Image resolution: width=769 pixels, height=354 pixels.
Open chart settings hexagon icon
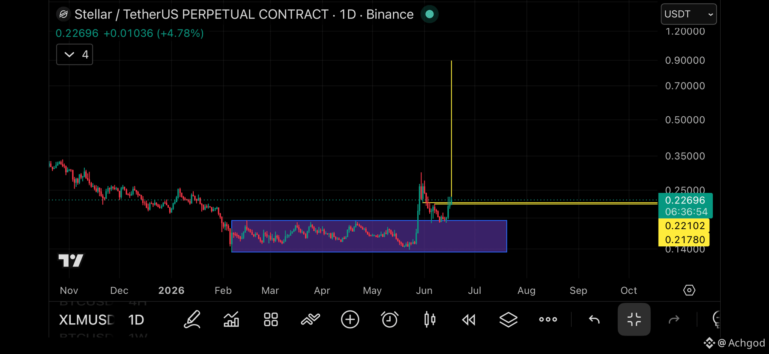coord(689,290)
